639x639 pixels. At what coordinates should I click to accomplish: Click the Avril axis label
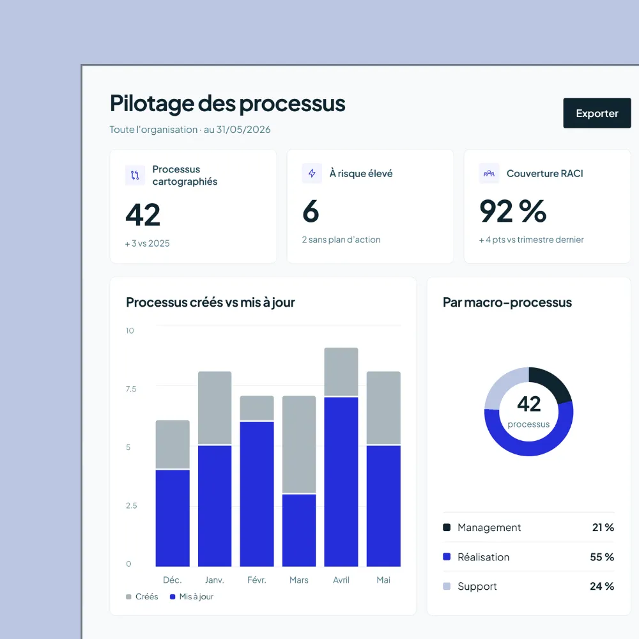tap(341, 580)
